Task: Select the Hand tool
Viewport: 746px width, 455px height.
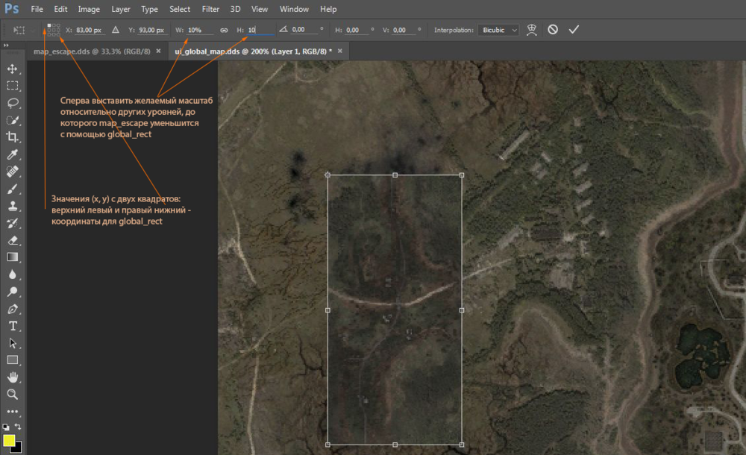Action: coord(13,377)
